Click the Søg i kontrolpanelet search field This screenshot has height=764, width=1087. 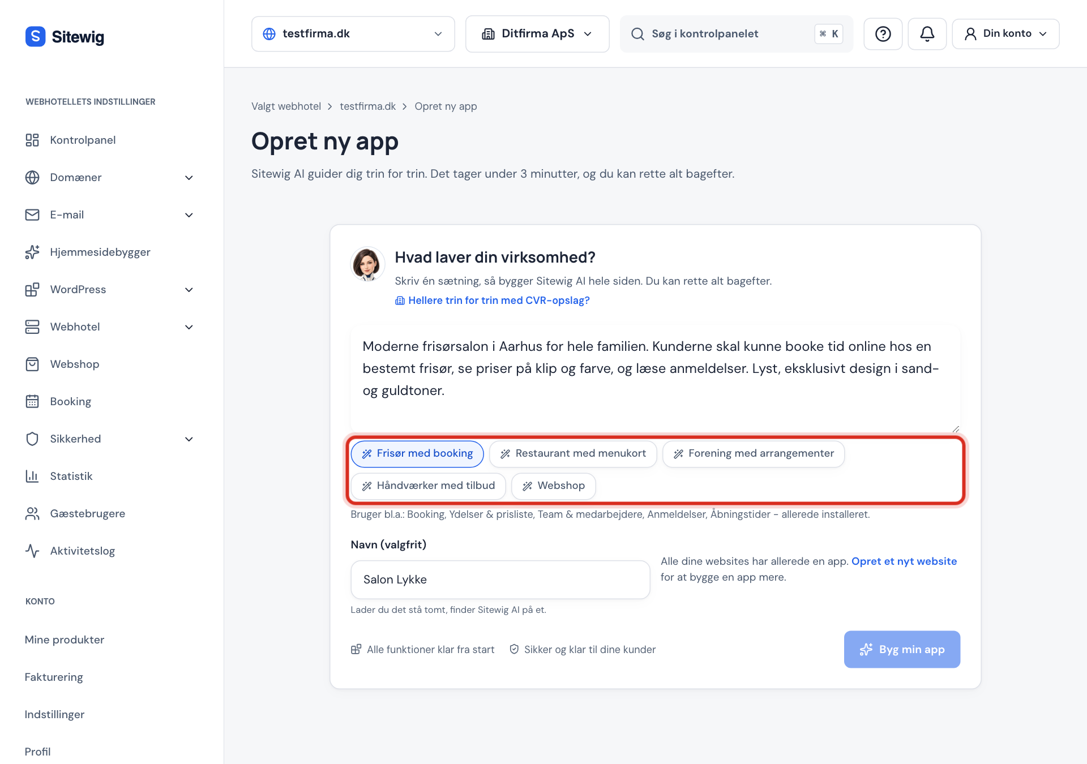(x=736, y=34)
